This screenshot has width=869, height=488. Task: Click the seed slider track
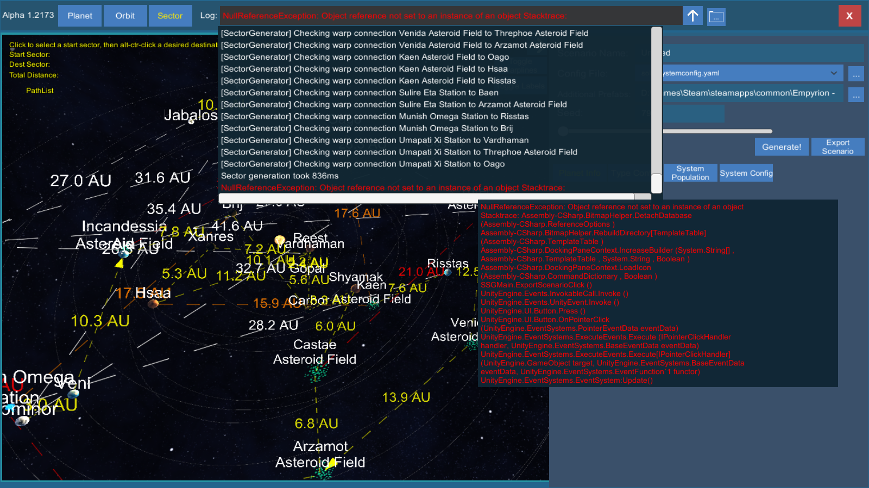tap(717, 131)
